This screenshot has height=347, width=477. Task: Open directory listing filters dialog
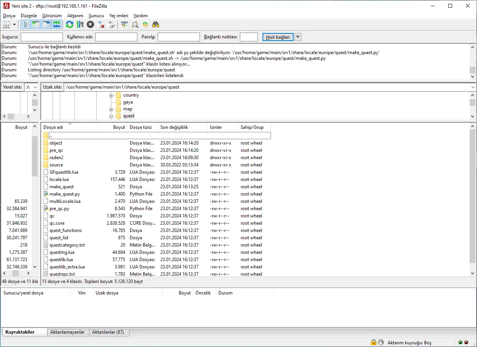[124, 25]
